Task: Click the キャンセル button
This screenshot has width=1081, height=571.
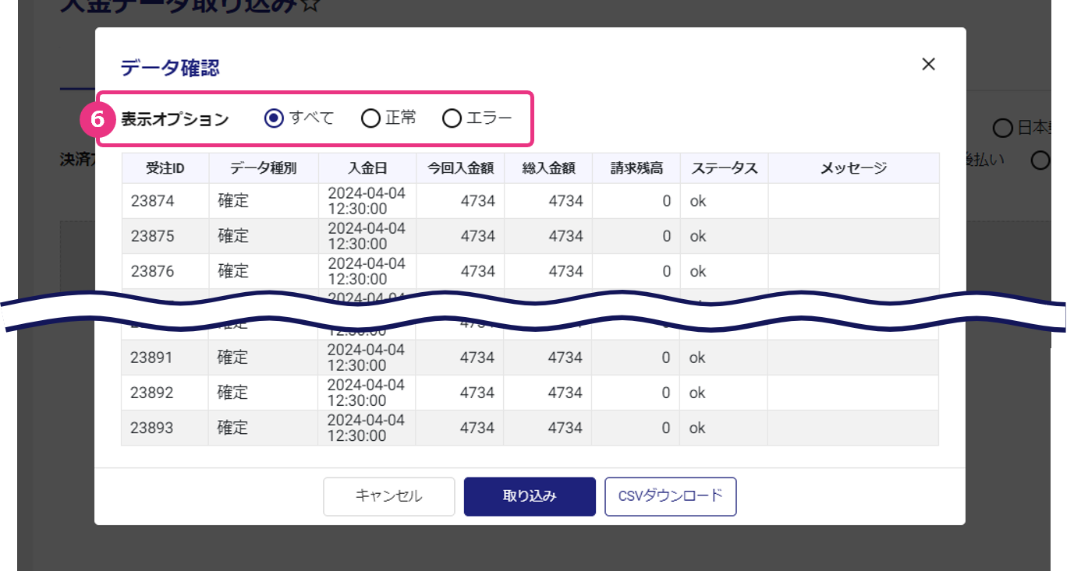Action: pos(388,496)
